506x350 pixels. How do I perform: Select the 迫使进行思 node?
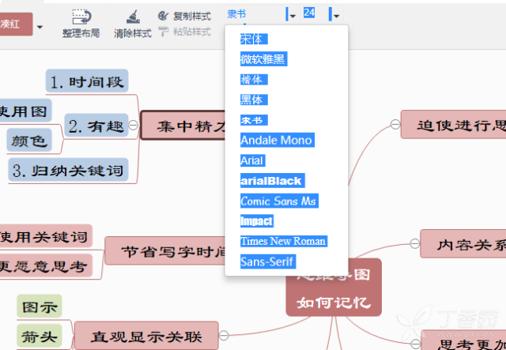coord(453,125)
